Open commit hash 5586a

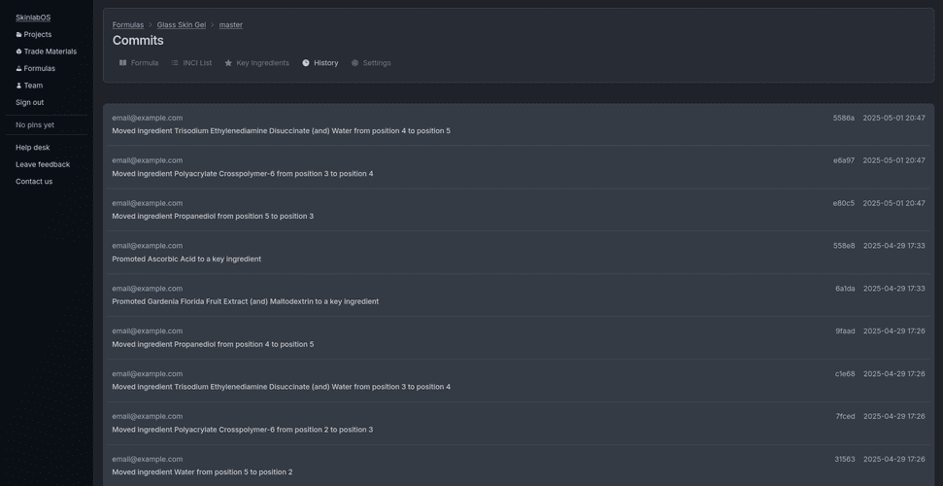tap(844, 119)
